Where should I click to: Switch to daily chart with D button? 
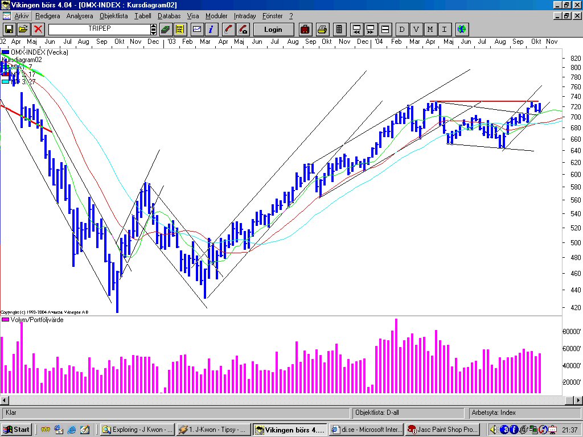(x=401, y=29)
